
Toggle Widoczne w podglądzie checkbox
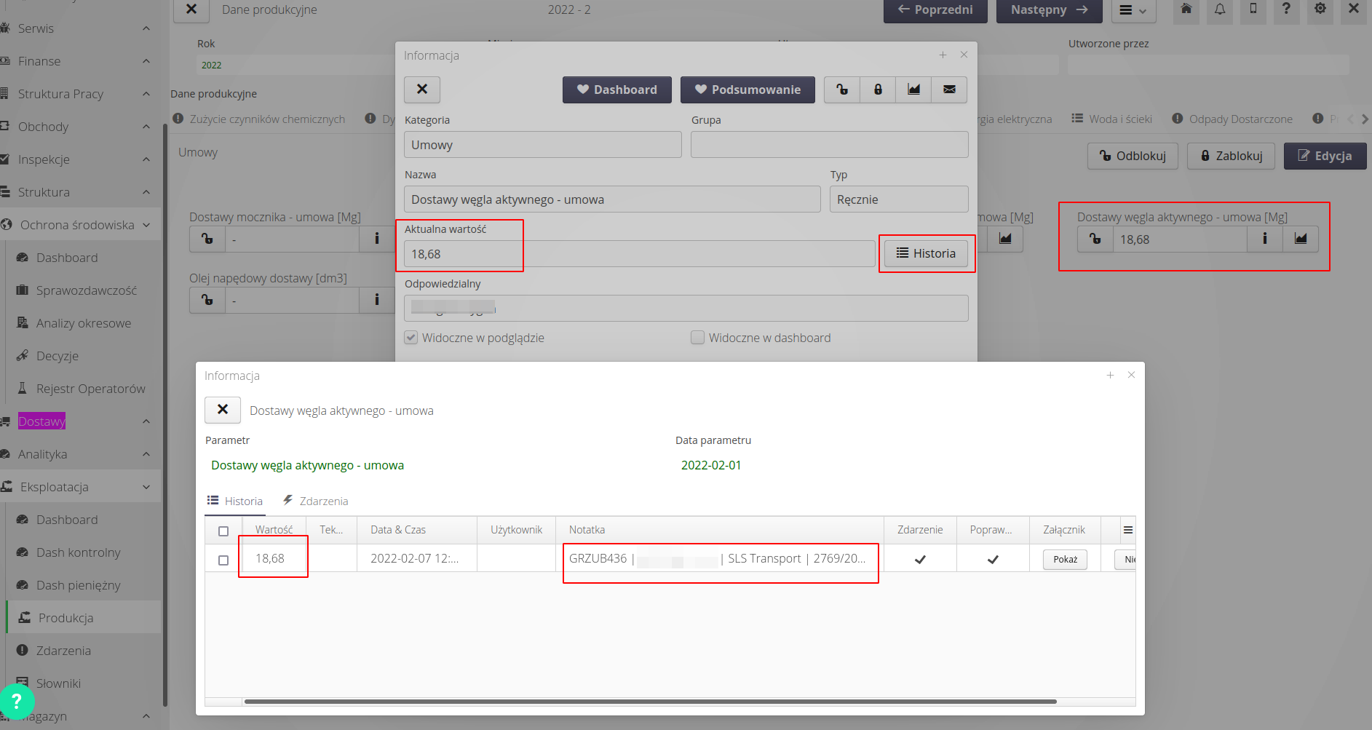click(x=411, y=338)
